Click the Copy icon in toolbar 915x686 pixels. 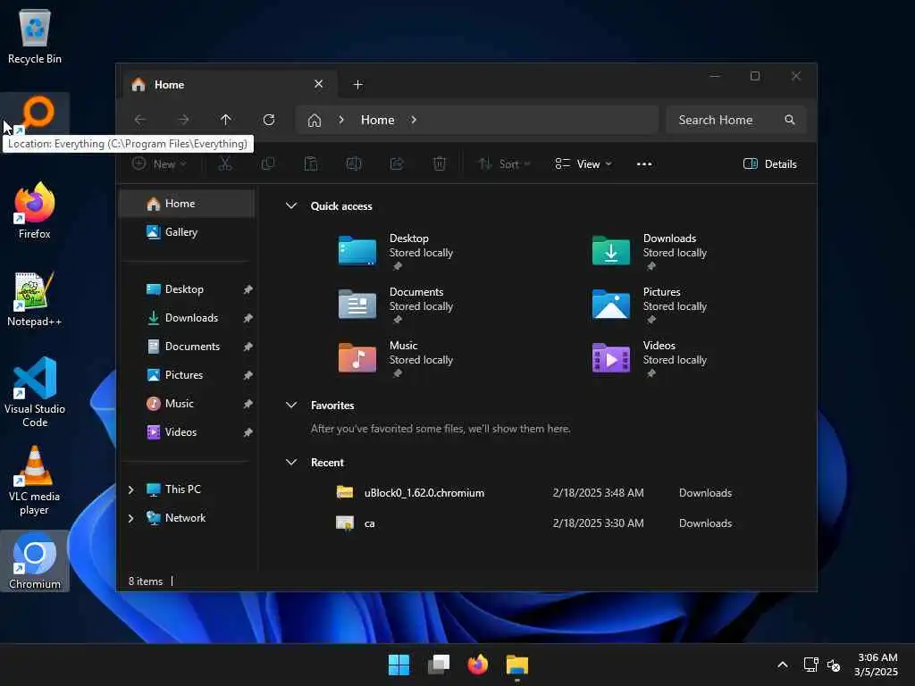268,164
